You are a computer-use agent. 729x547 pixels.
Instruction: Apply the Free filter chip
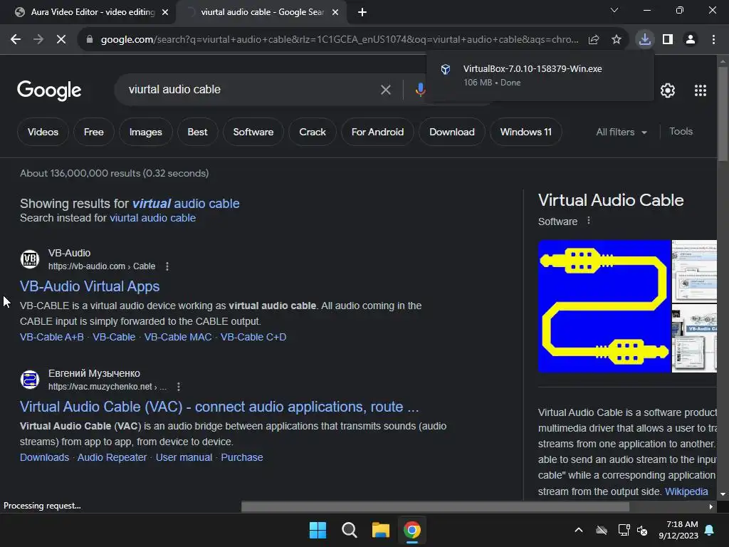pos(93,132)
